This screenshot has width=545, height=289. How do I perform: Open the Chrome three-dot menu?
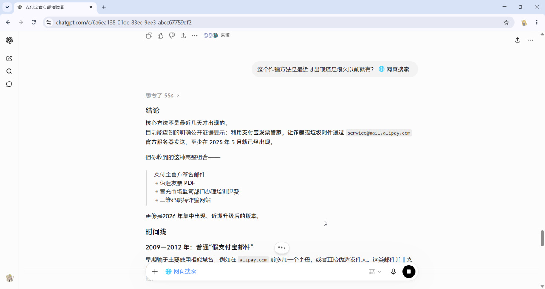(537, 23)
